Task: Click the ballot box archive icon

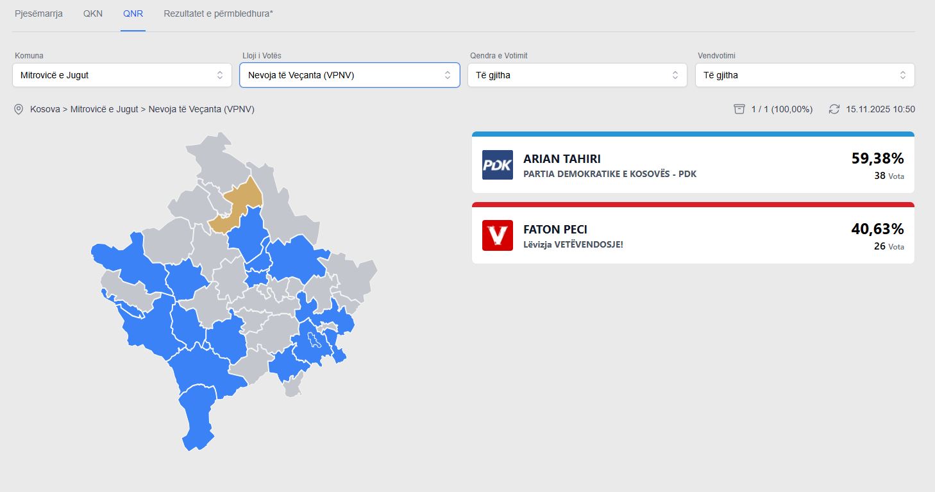Action: [x=739, y=109]
